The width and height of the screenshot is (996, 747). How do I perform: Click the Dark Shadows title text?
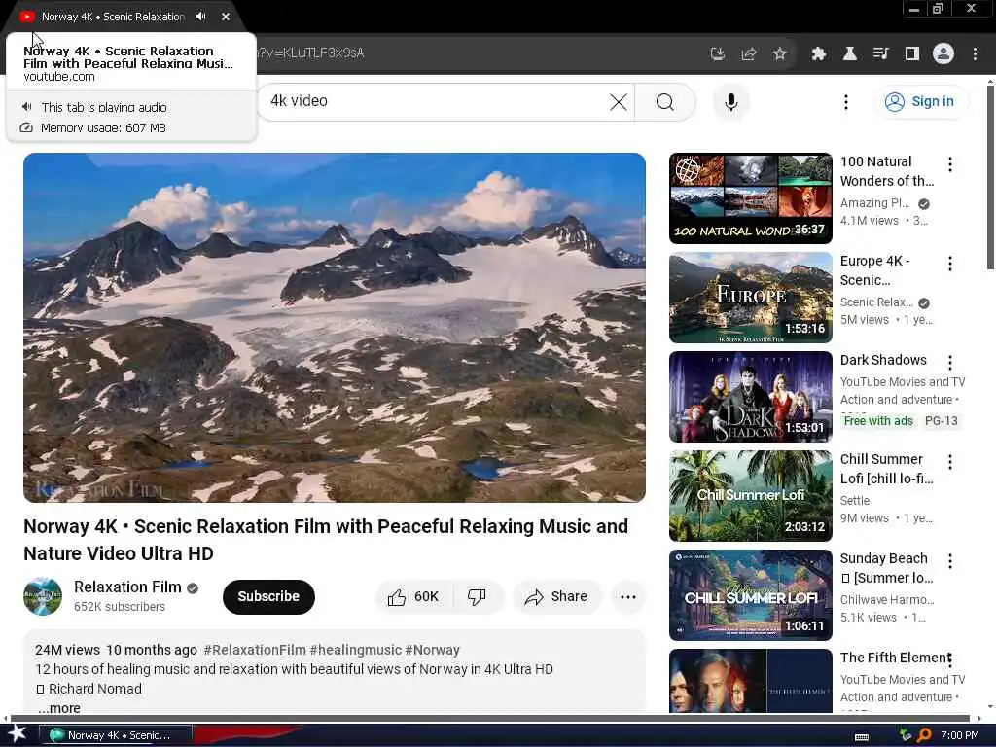click(883, 360)
